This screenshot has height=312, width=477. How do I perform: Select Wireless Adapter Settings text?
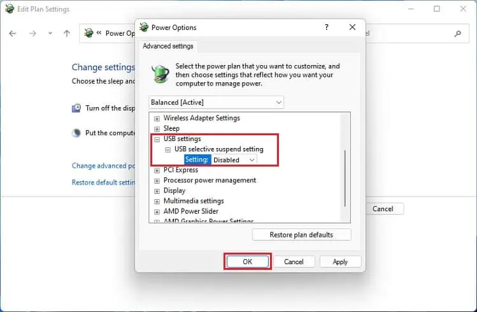tap(202, 118)
